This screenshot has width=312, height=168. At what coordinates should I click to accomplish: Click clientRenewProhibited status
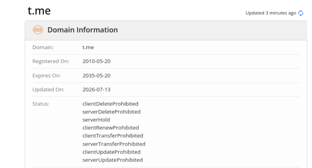pos(111,128)
